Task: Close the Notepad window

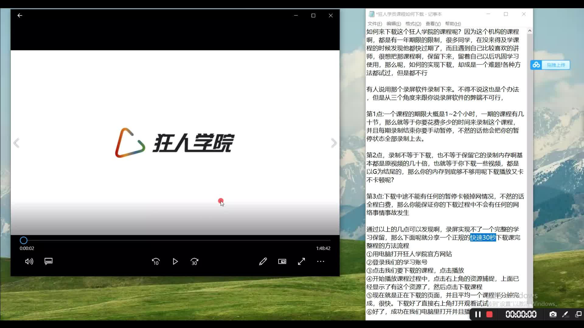Action: (524, 14)
